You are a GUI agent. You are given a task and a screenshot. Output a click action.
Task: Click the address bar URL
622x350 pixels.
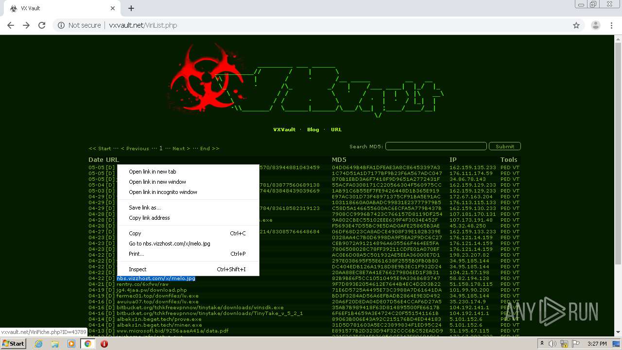[x=143, y=25]
